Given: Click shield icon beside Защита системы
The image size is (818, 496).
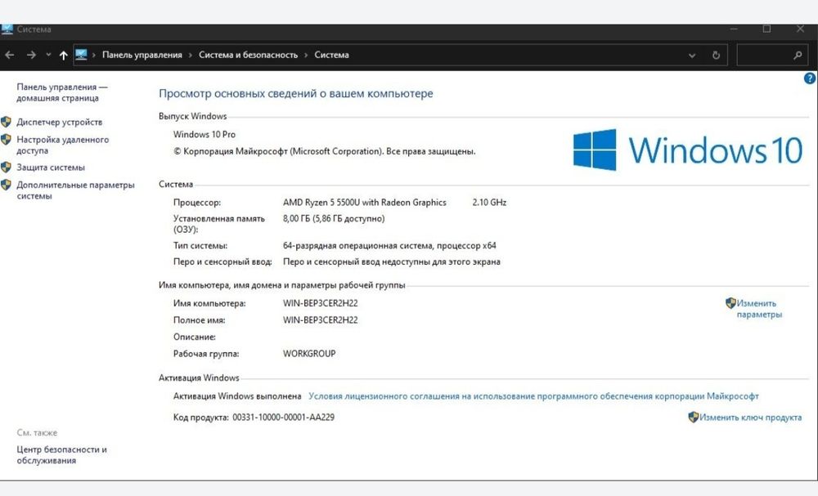Looking at the screenshot, I should [7, 168].
